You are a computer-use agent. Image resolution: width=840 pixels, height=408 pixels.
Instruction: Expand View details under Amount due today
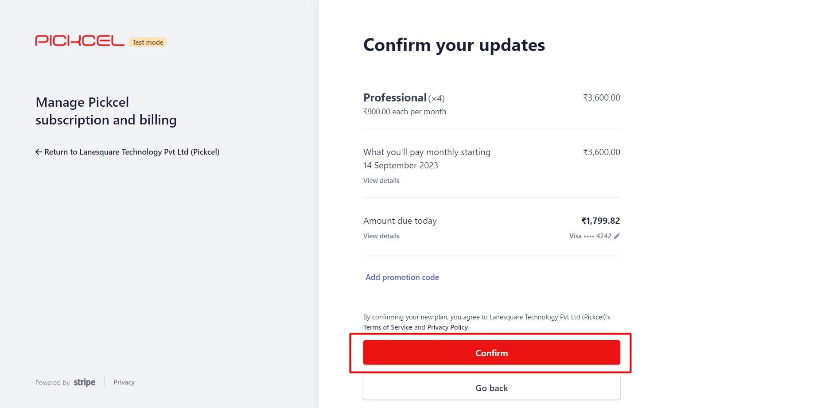(x=381, y=236)
